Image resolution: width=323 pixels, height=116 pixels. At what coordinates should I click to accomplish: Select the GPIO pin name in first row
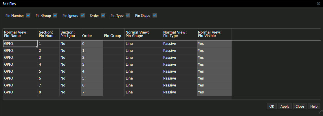tap(20, 44)
